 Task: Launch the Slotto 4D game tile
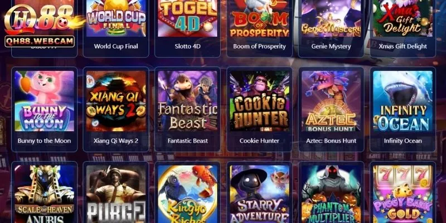point(187,18)
